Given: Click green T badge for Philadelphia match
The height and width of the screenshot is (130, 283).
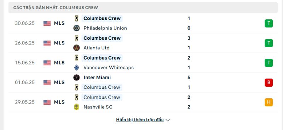Looking at the screenshot, I should tap(269, 23).
